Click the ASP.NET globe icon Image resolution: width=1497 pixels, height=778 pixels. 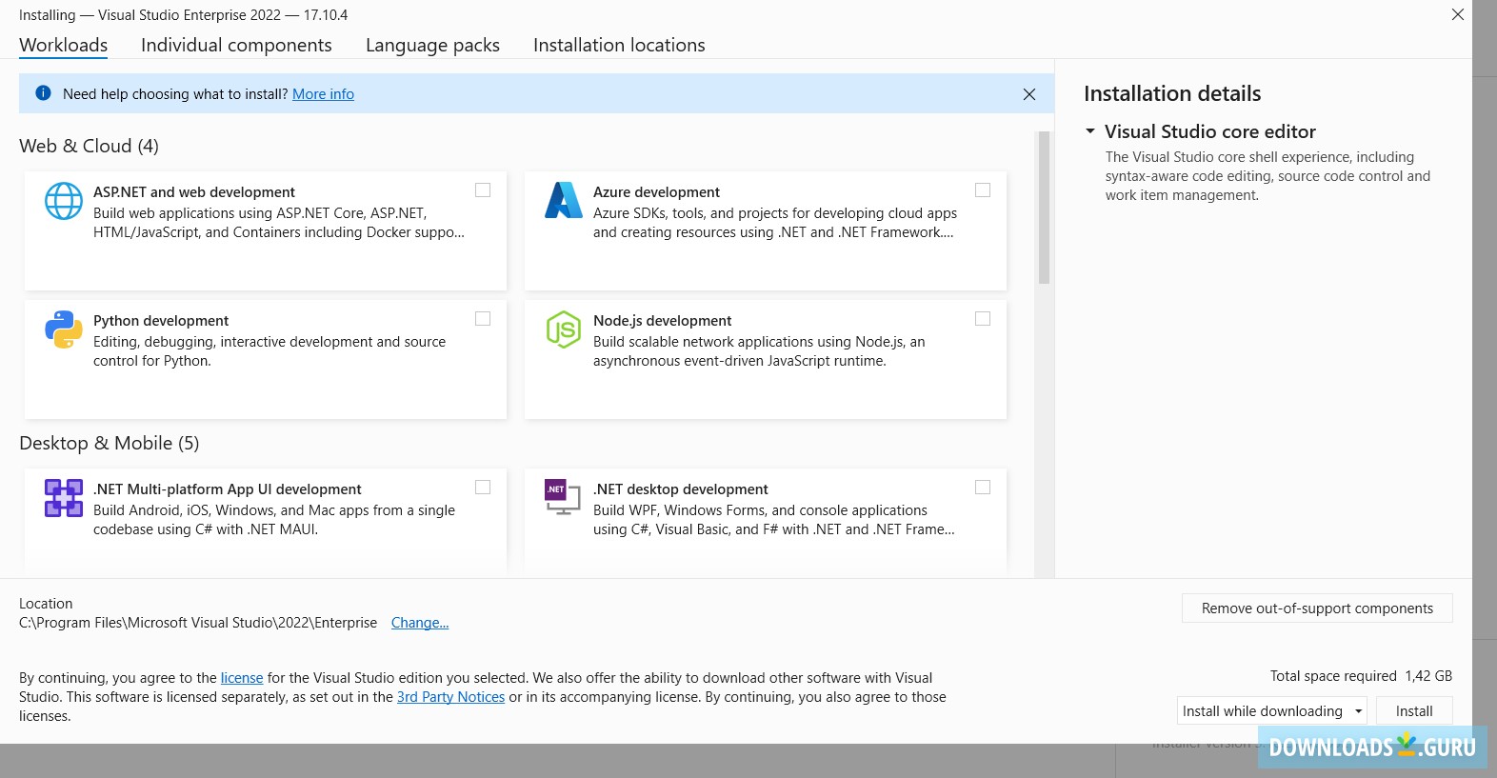tap(64, 201)
